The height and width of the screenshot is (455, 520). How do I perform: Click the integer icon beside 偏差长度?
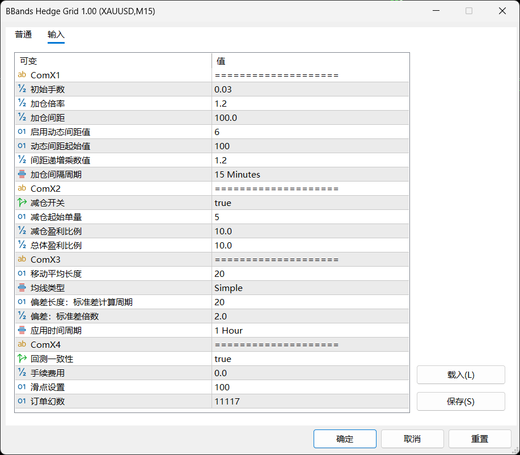click(x=22, y=302)
